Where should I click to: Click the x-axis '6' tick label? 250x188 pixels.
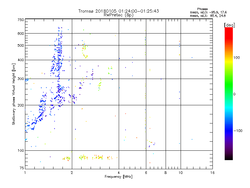click(146, 173)
